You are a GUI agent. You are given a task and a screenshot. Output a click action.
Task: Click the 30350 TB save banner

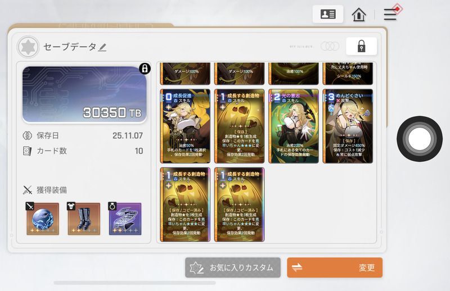[84, 94]
